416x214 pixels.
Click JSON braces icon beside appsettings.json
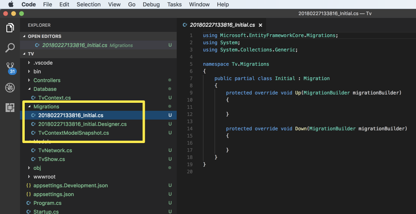click(29, 194)
